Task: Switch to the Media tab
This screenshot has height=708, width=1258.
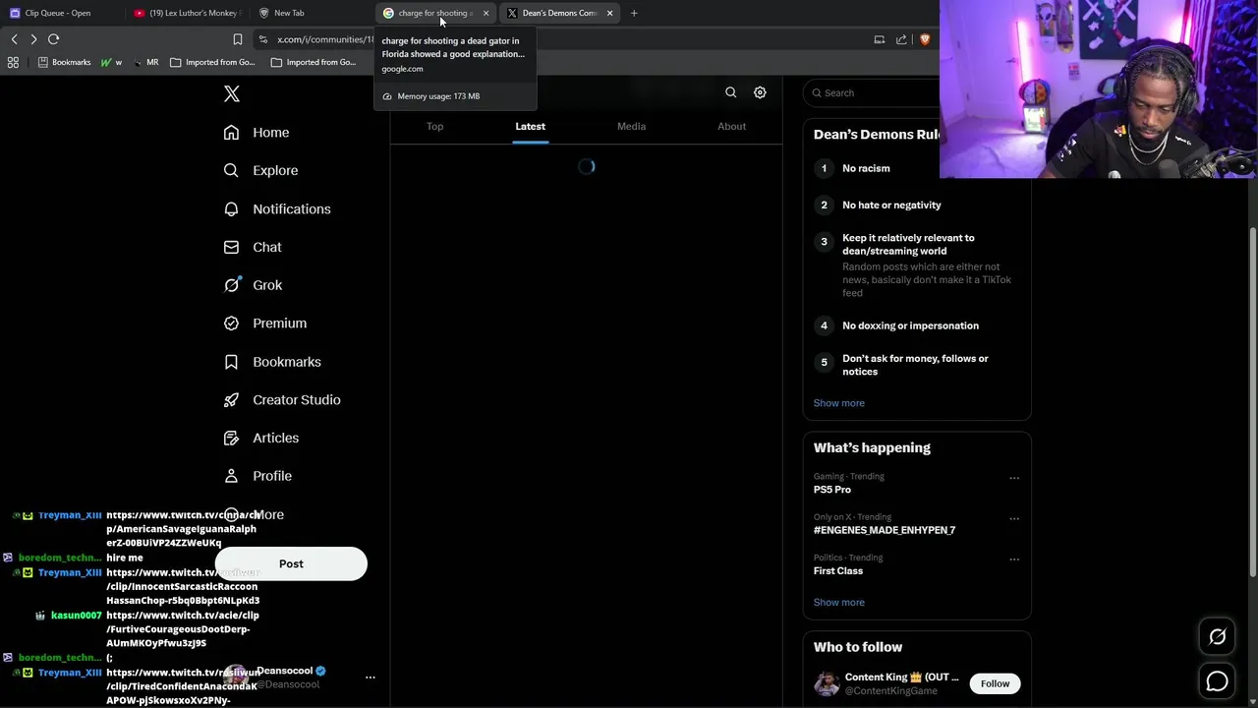Action: coord(631,126)
